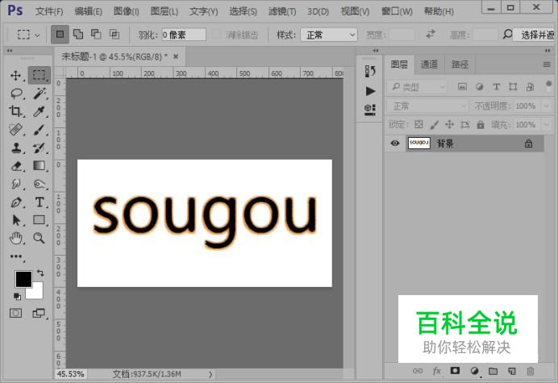Select the Rectangular Marquee tool
The image size is (558, 383).
40,75
